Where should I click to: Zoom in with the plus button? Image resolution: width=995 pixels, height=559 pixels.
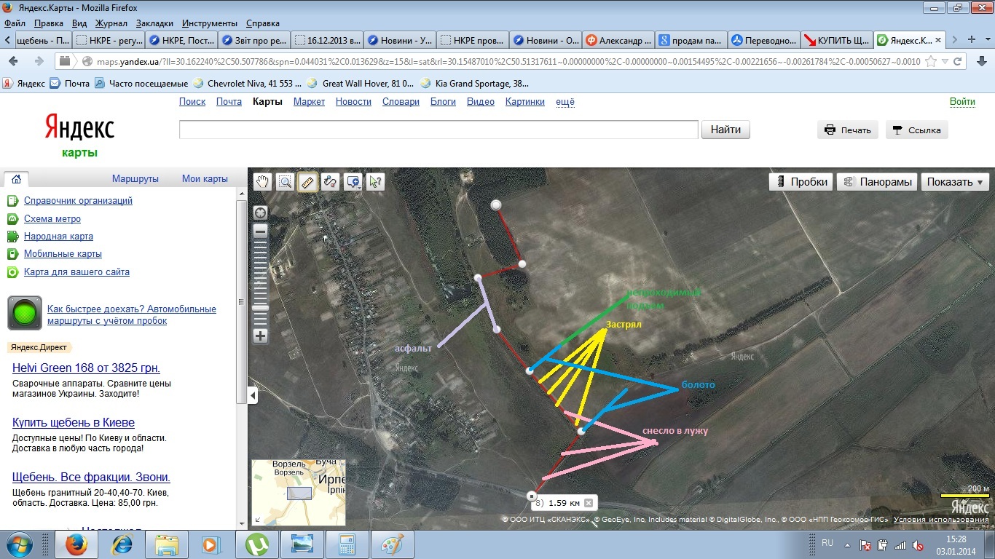(260, 336)
